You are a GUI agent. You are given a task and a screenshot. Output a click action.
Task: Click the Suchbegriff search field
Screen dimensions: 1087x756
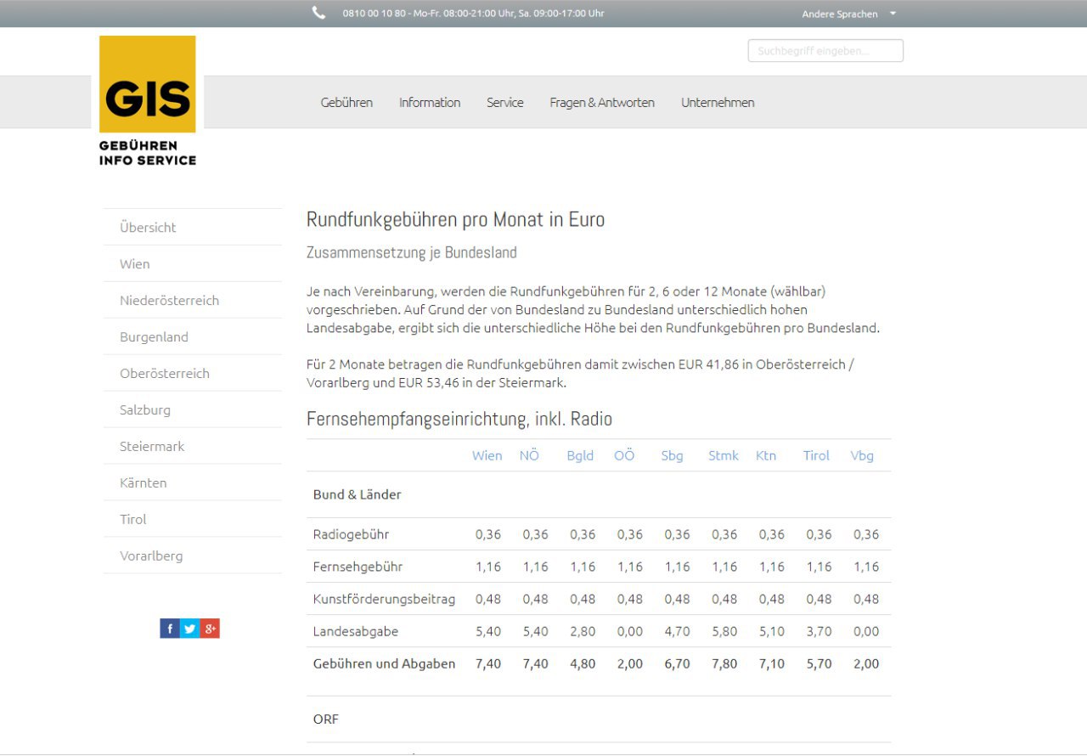coord(825,51)
